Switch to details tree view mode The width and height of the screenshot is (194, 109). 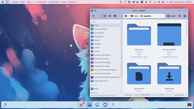pyautogui.click(x=115, y=16)
